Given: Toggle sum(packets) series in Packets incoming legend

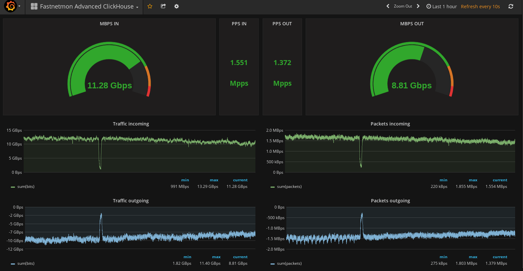Looking at the screenshot, I should click(x=289, y=187).
